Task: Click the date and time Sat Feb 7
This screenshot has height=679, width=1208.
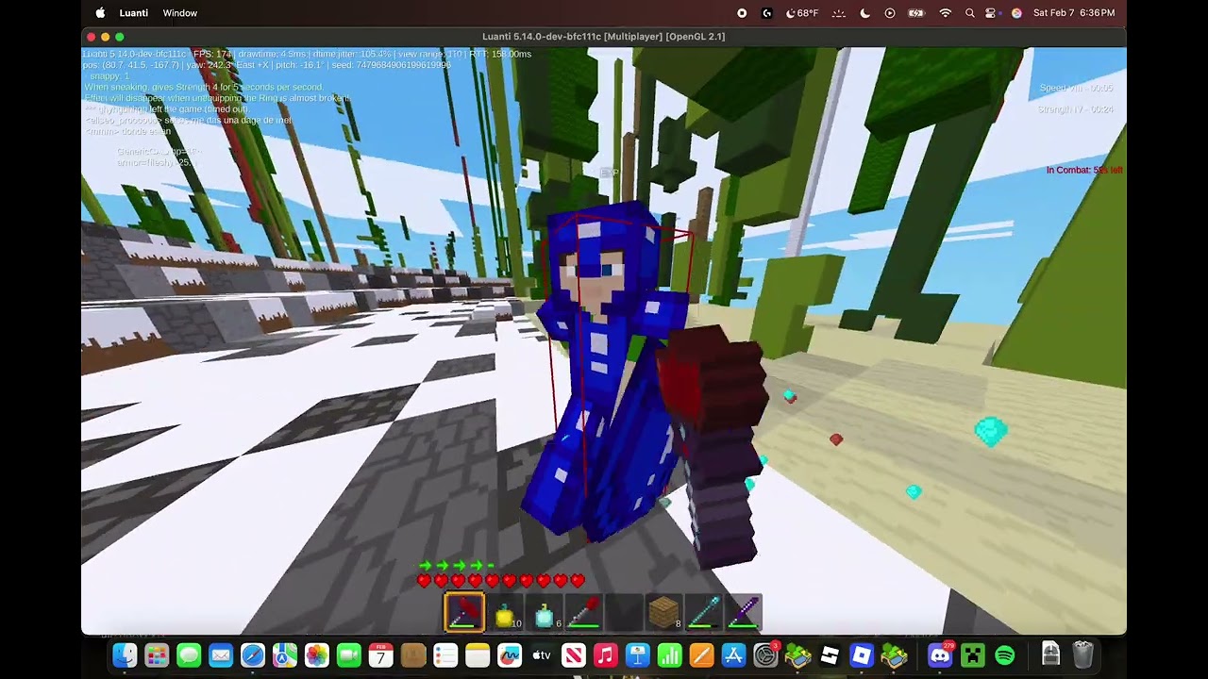Action: [1074, 13]
